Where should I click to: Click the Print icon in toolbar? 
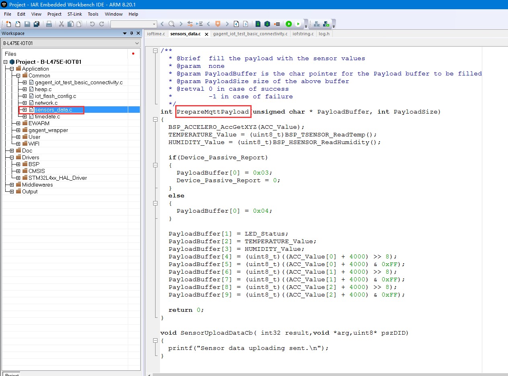(x=49, y=24)
